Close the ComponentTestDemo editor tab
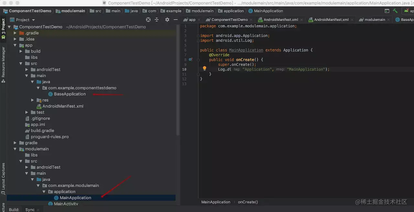Screen dimensions: 414x212 coord(251,20)
